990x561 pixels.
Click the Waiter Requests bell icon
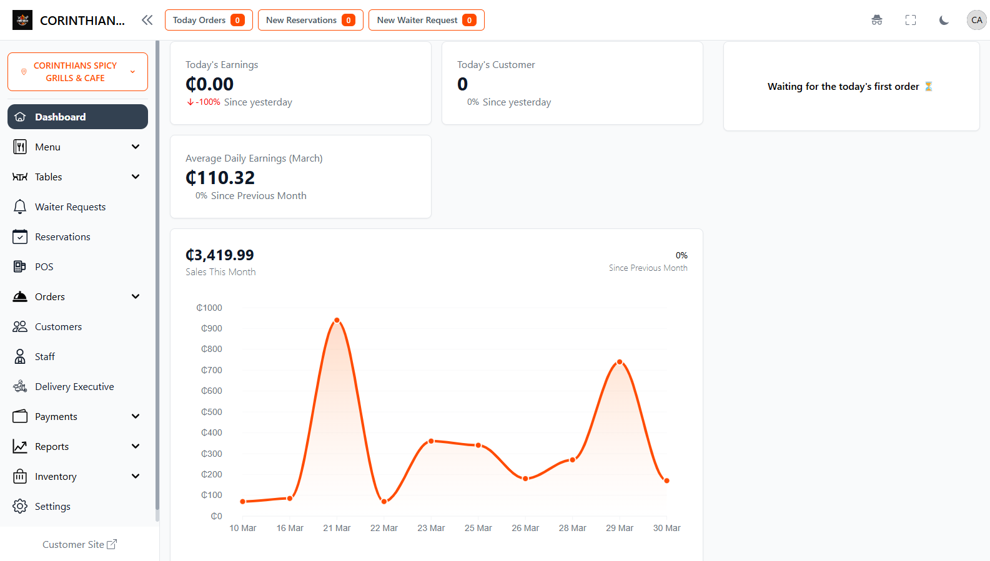[x=20, y=207]
